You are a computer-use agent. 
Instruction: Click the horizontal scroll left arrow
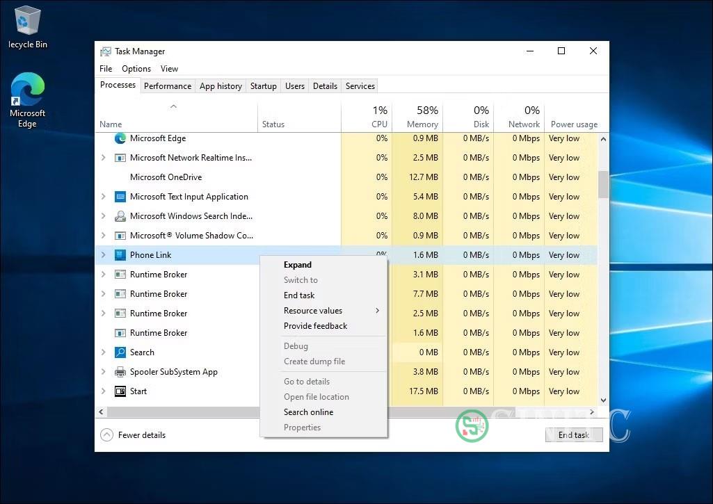coord(101,412)
